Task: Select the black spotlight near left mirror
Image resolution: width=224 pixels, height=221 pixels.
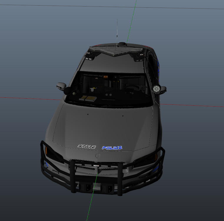Action: [67, 91]
